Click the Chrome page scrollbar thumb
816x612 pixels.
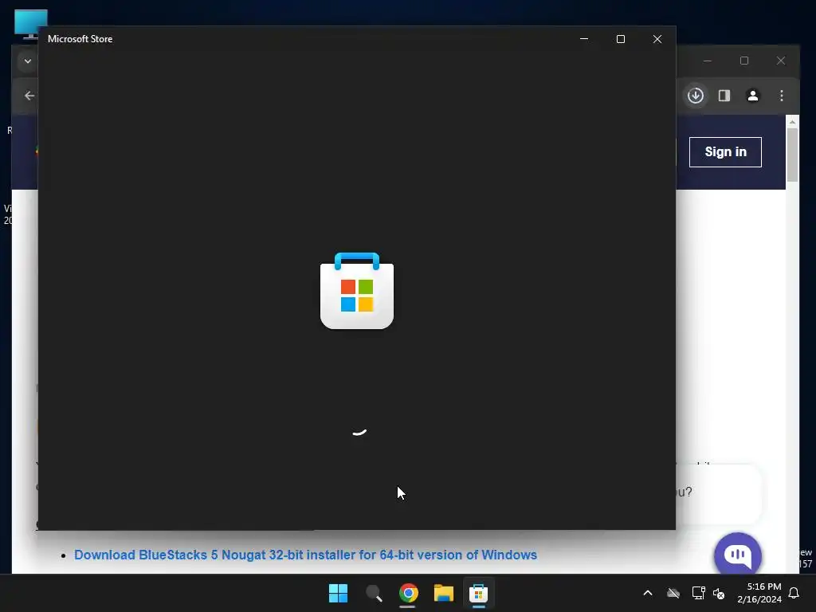pos(792,155)
